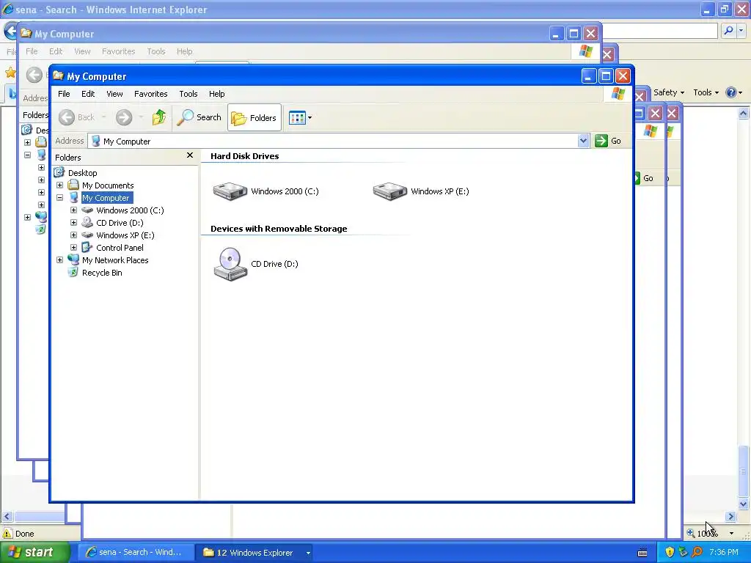Open the Tools menu in Internet Explorer toolbar
Viewport: 751px width, 563px height.
point(706,92)
